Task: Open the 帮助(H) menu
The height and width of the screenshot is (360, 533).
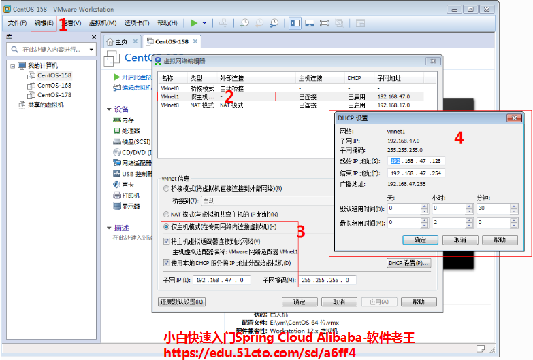Action: (x=167, y=23)
